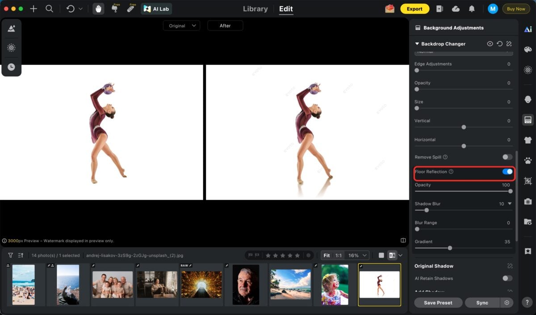536x315 pixels.
Task: Open the Original view dropdown
Action: (181, 26)
